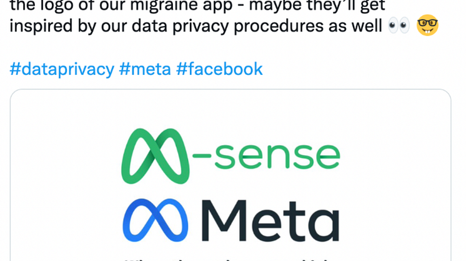Viewport: 466px width, 261px height.
Task: Click the #meta hashtag
Action: [144, 69]
